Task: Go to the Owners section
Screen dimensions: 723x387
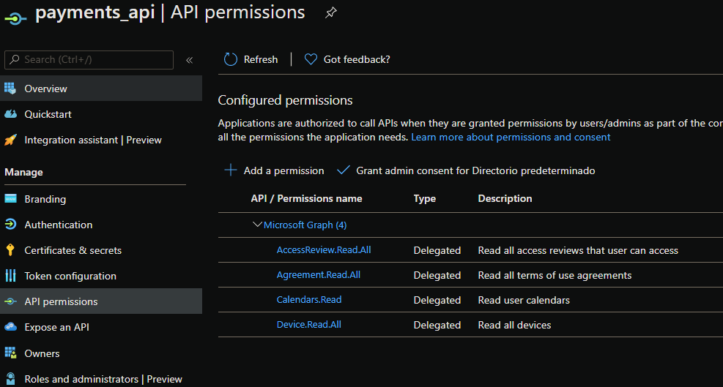Action: click(42, 353)
